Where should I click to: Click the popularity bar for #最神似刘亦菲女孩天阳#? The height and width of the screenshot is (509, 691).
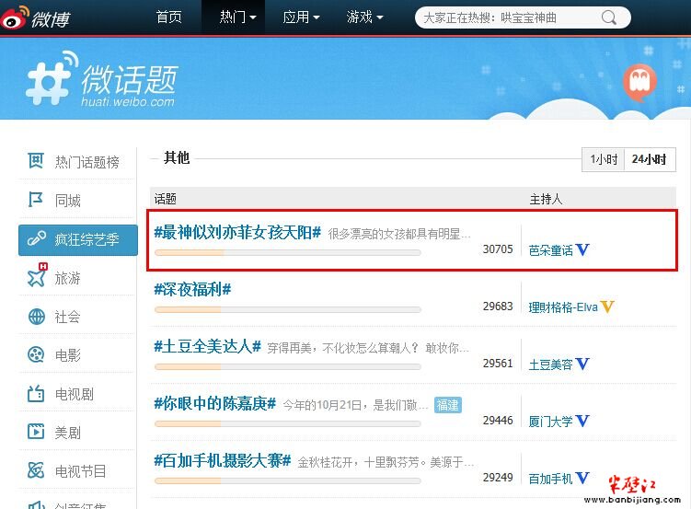[288, 252]
